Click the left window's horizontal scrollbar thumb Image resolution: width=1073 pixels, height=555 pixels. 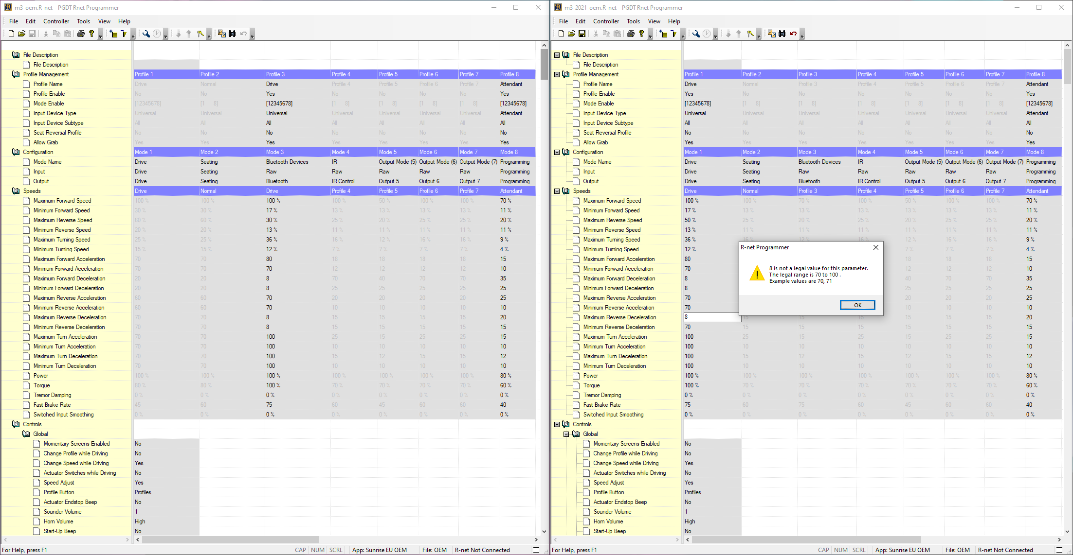tap(230, 539)
